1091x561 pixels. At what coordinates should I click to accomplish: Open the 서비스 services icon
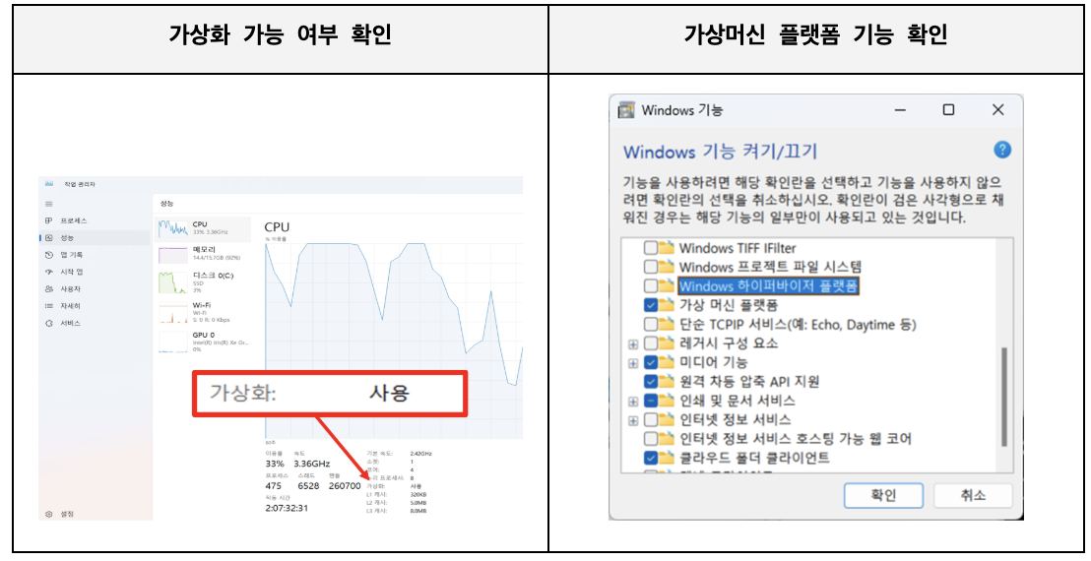[48, 323]
